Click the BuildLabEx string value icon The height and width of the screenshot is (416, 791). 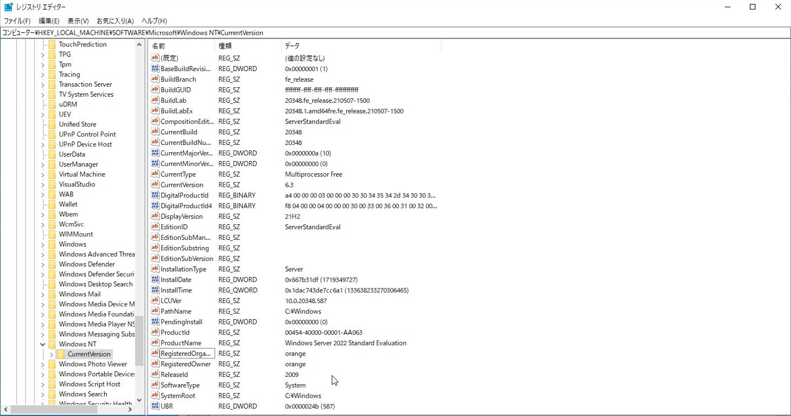click(155, 111)
